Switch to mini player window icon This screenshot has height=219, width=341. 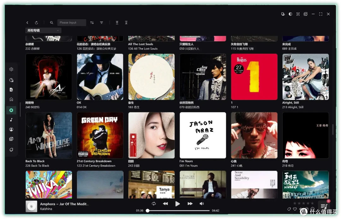click(306, 14)
